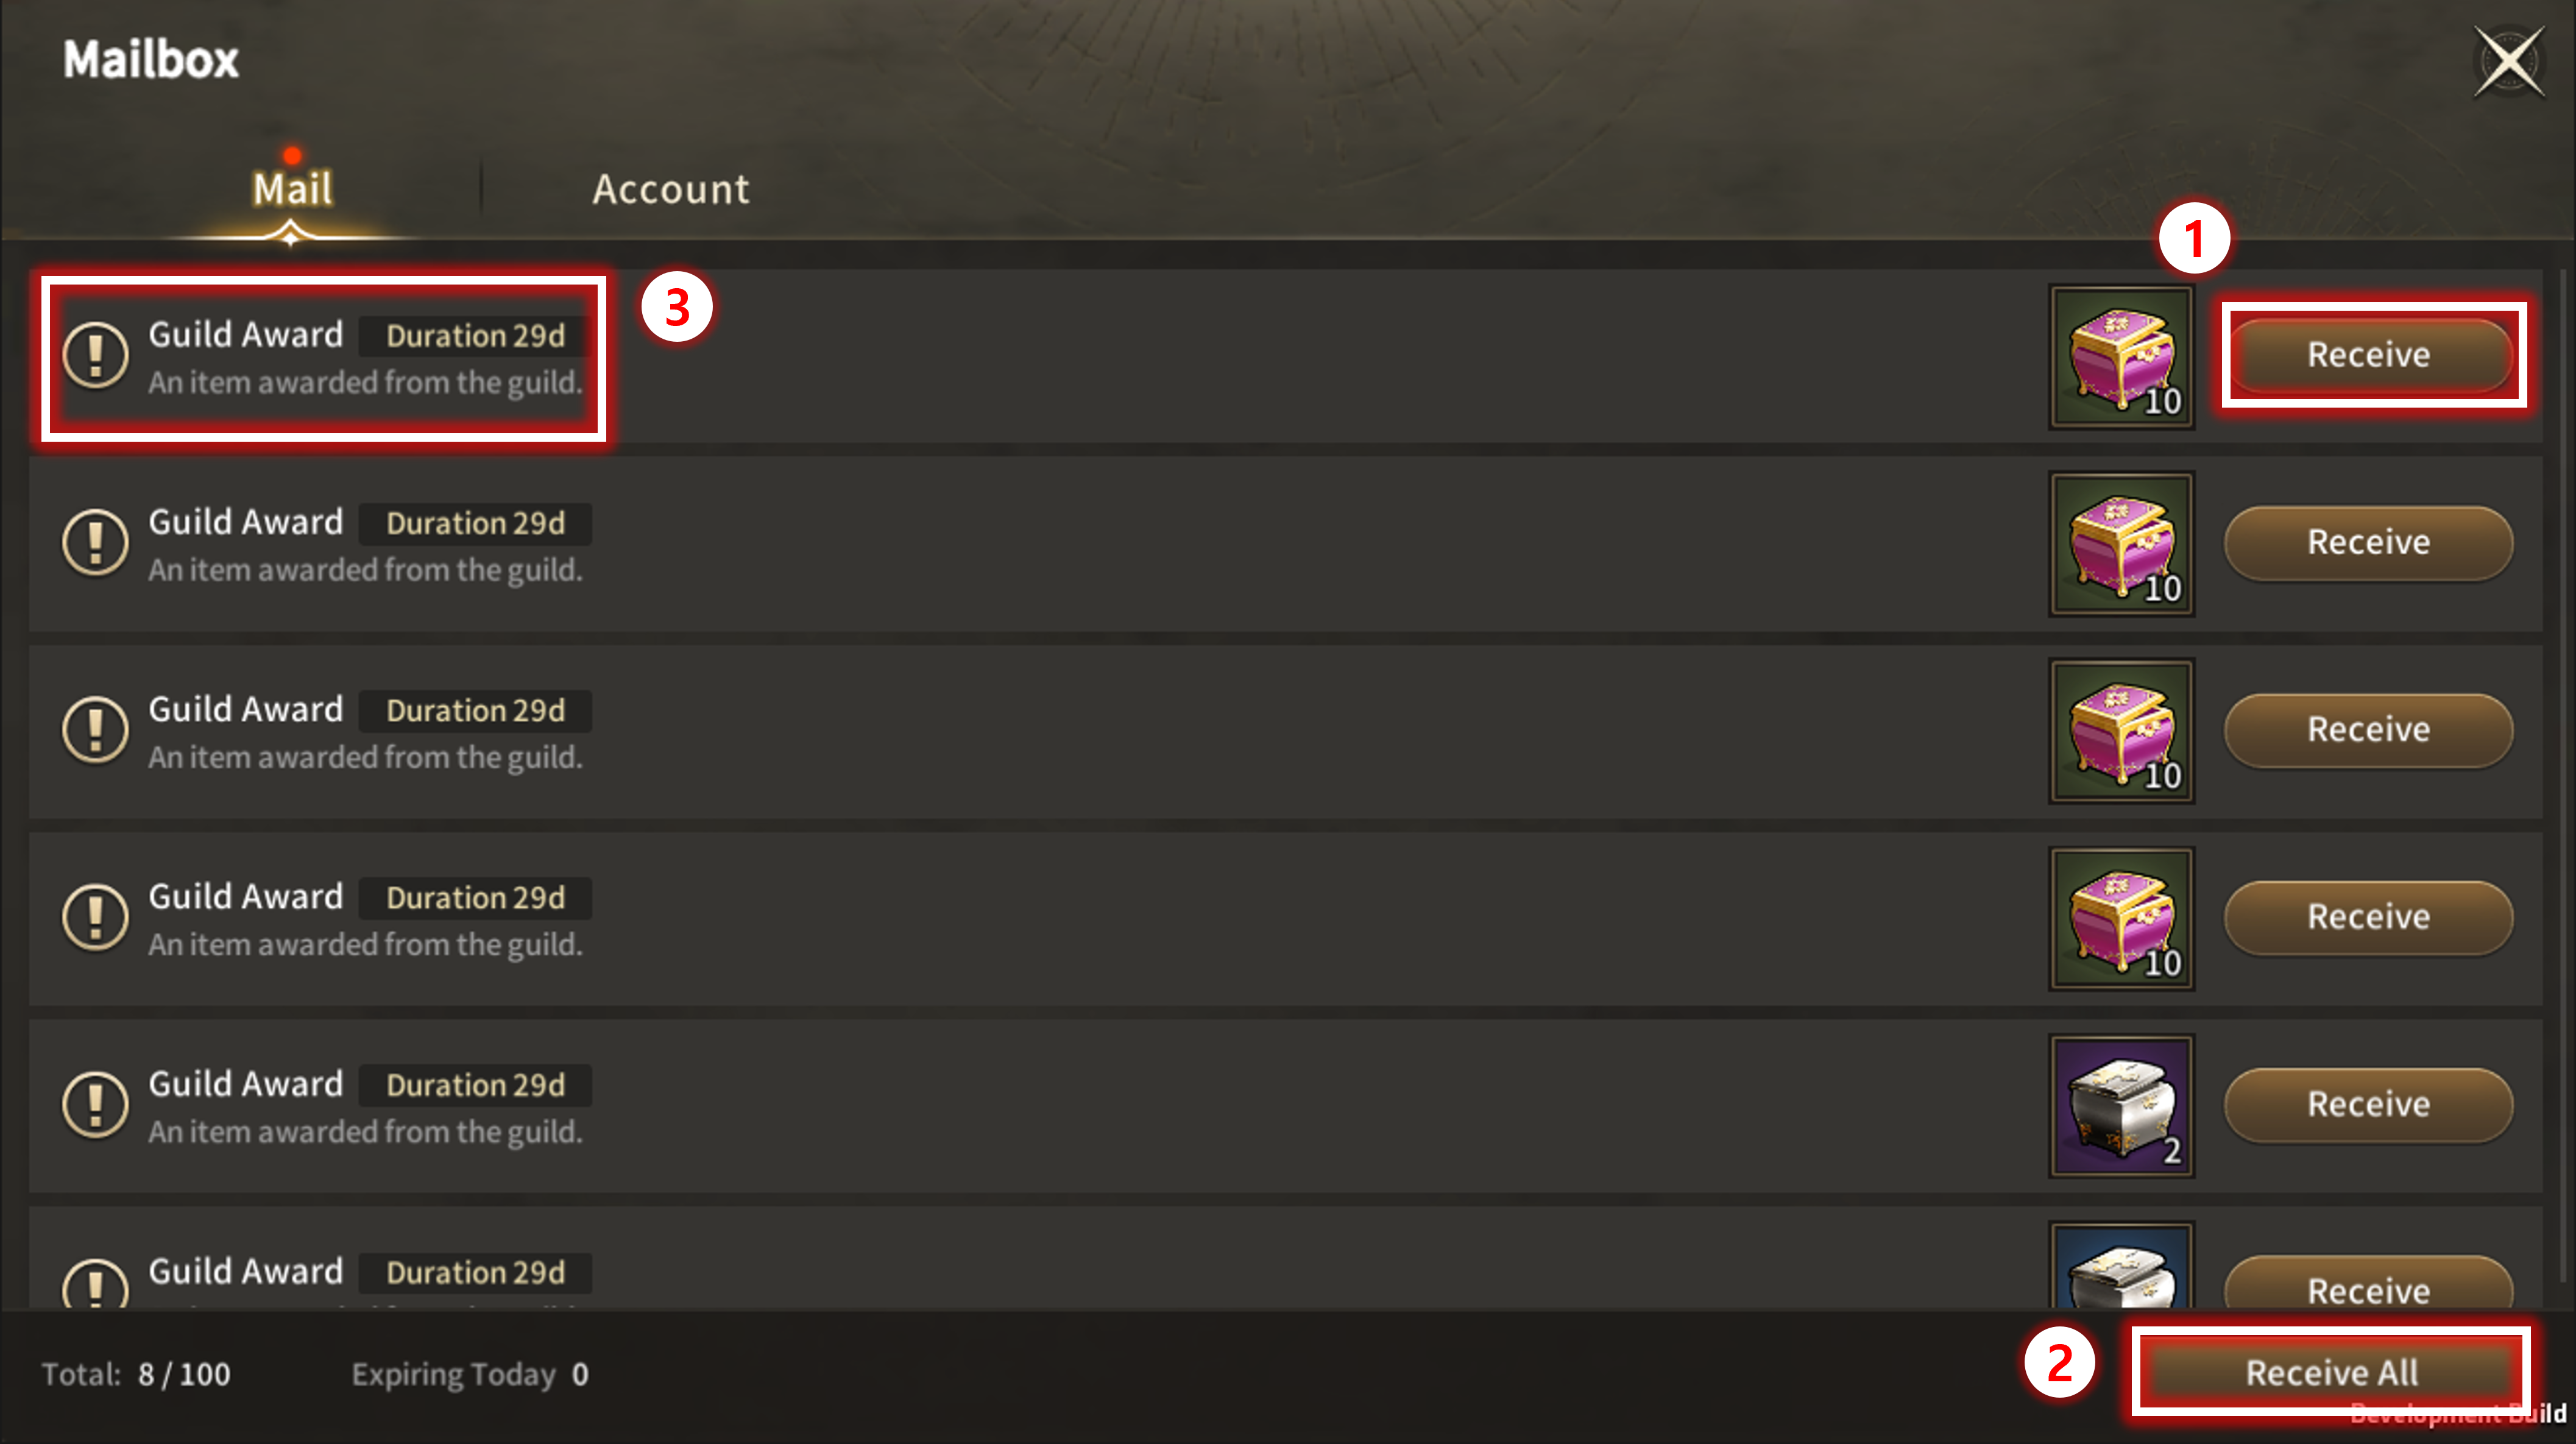Inspect the silver chest on purple background
This screenshot has height=1444, width=2576.
(x=2121, y=1106)
